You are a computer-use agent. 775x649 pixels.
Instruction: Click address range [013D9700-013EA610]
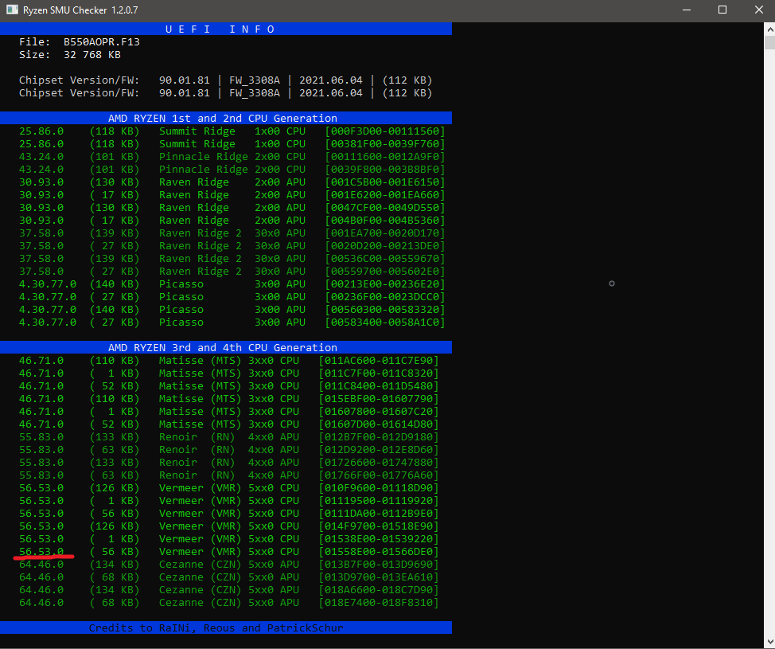tap(379, 578)
